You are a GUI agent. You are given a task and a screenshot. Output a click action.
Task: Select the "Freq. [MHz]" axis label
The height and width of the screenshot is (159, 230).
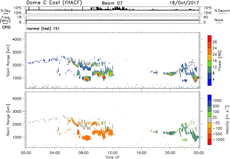pos(5,19)
